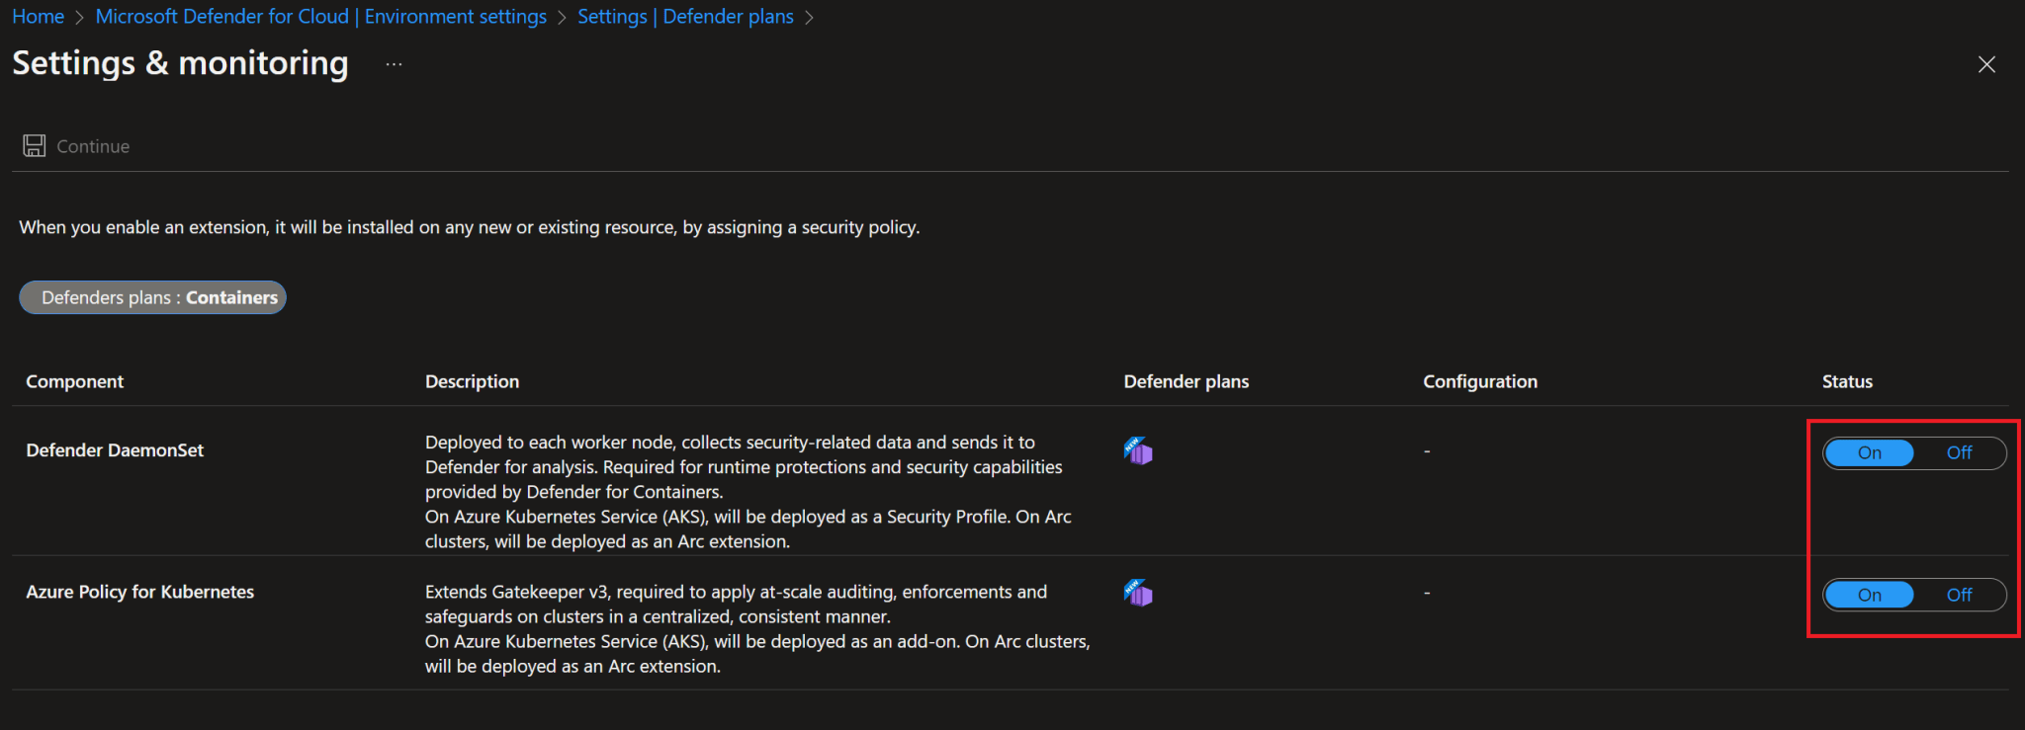Open the more options ellipsis next to title
Image resolution: width=2025 pixels, height=730 pixels.
click(x=394, y=64)
